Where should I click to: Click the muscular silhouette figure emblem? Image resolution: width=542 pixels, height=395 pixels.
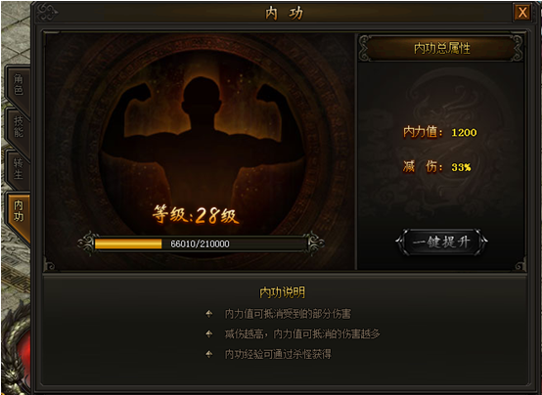tap(203, 138)
